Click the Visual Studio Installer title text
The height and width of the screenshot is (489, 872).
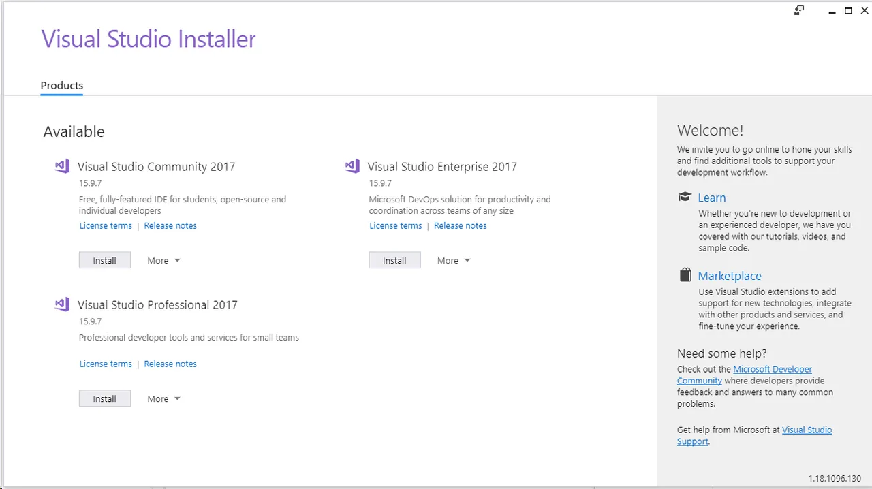tap(149, 39)
